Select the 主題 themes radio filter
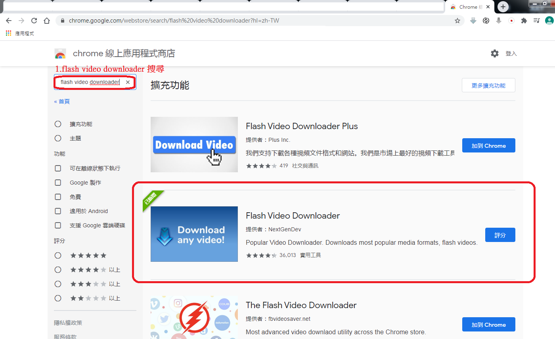 pyautogui.click(x=58, y=138)
